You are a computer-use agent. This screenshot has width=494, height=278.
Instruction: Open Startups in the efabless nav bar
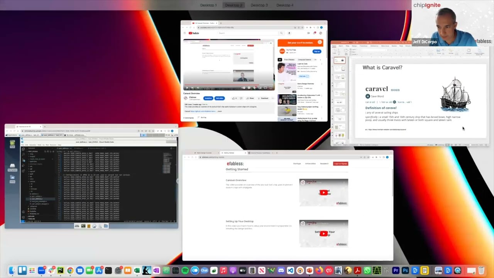pyautogui.click(x=297, y=164)
